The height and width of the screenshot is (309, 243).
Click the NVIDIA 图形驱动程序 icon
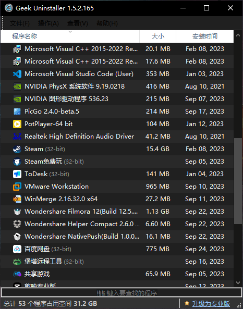[17, 99]
